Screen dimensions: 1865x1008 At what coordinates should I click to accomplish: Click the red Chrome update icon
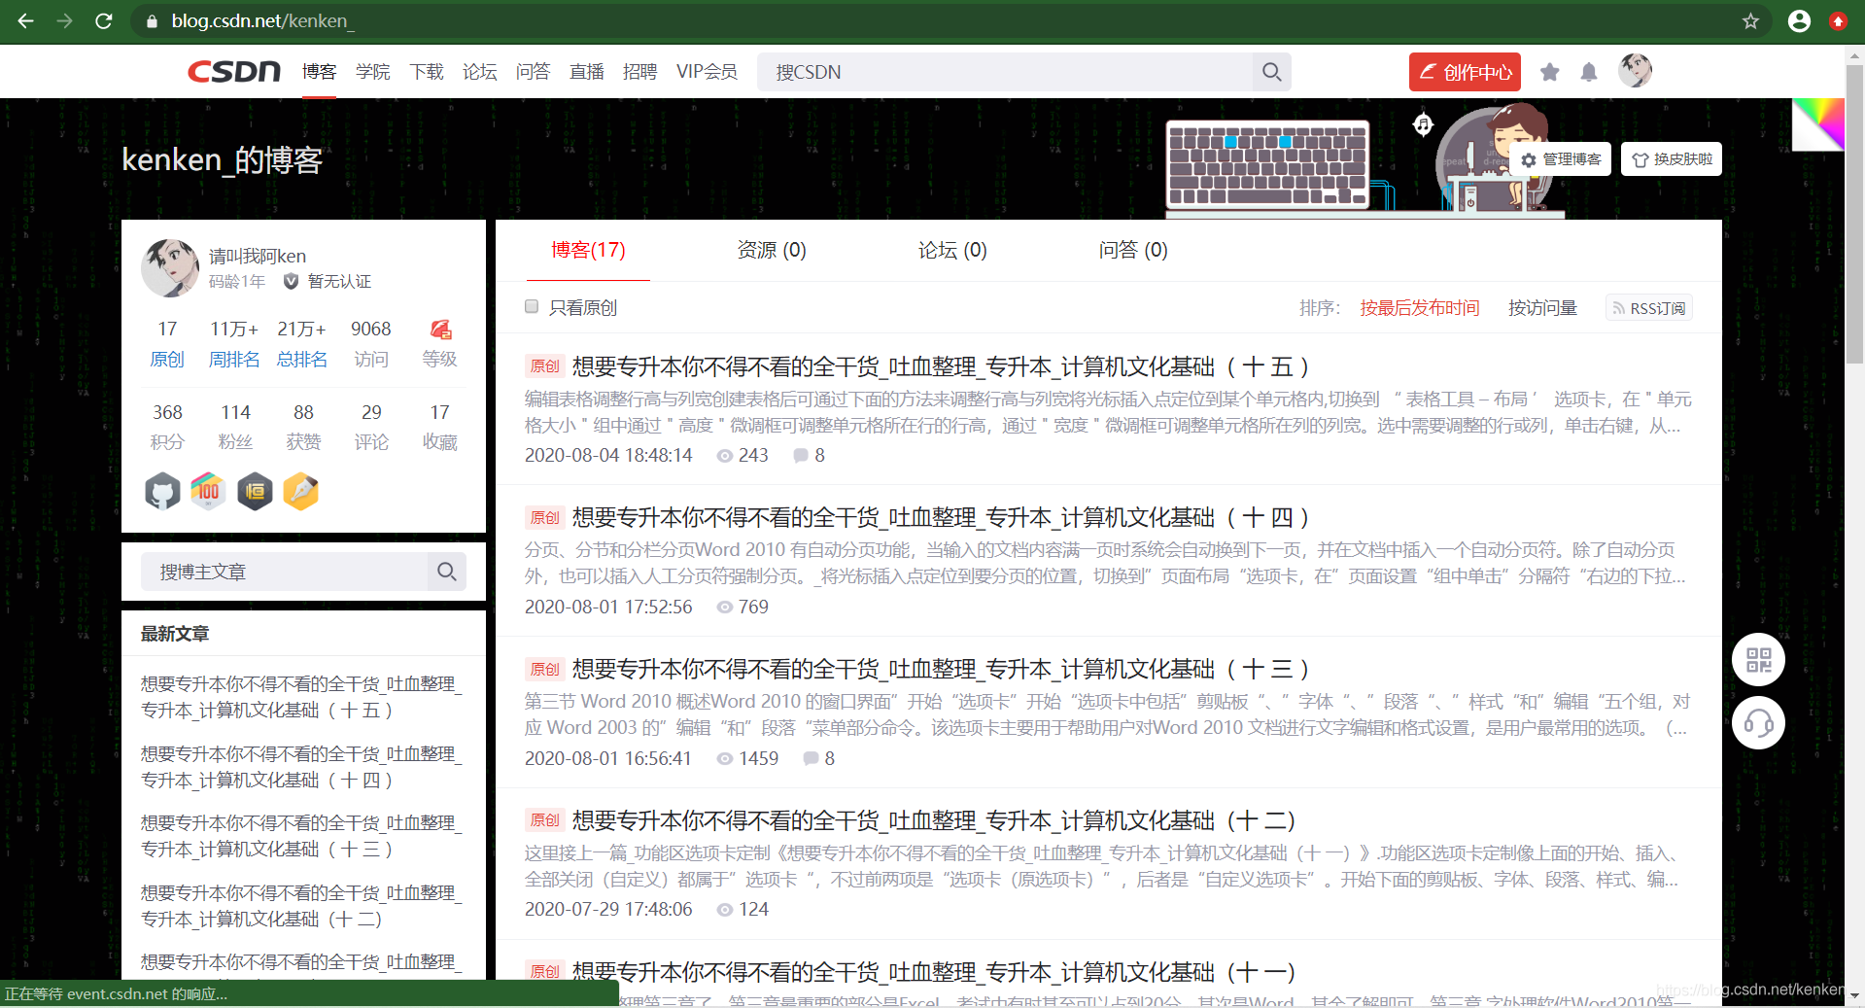(1838, 20)
